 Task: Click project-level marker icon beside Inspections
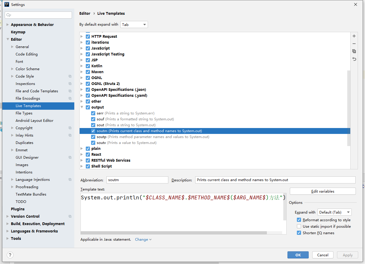[x=70, y=84]
